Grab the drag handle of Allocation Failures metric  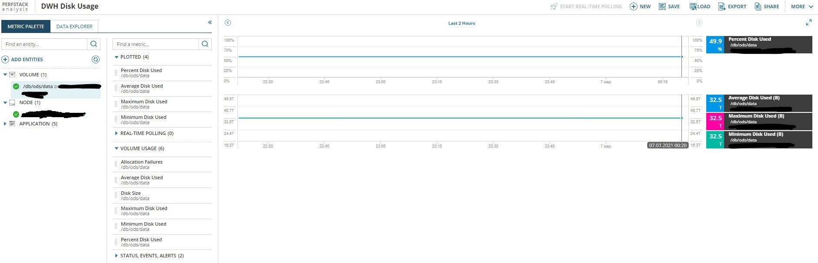[x=116, y=164]
